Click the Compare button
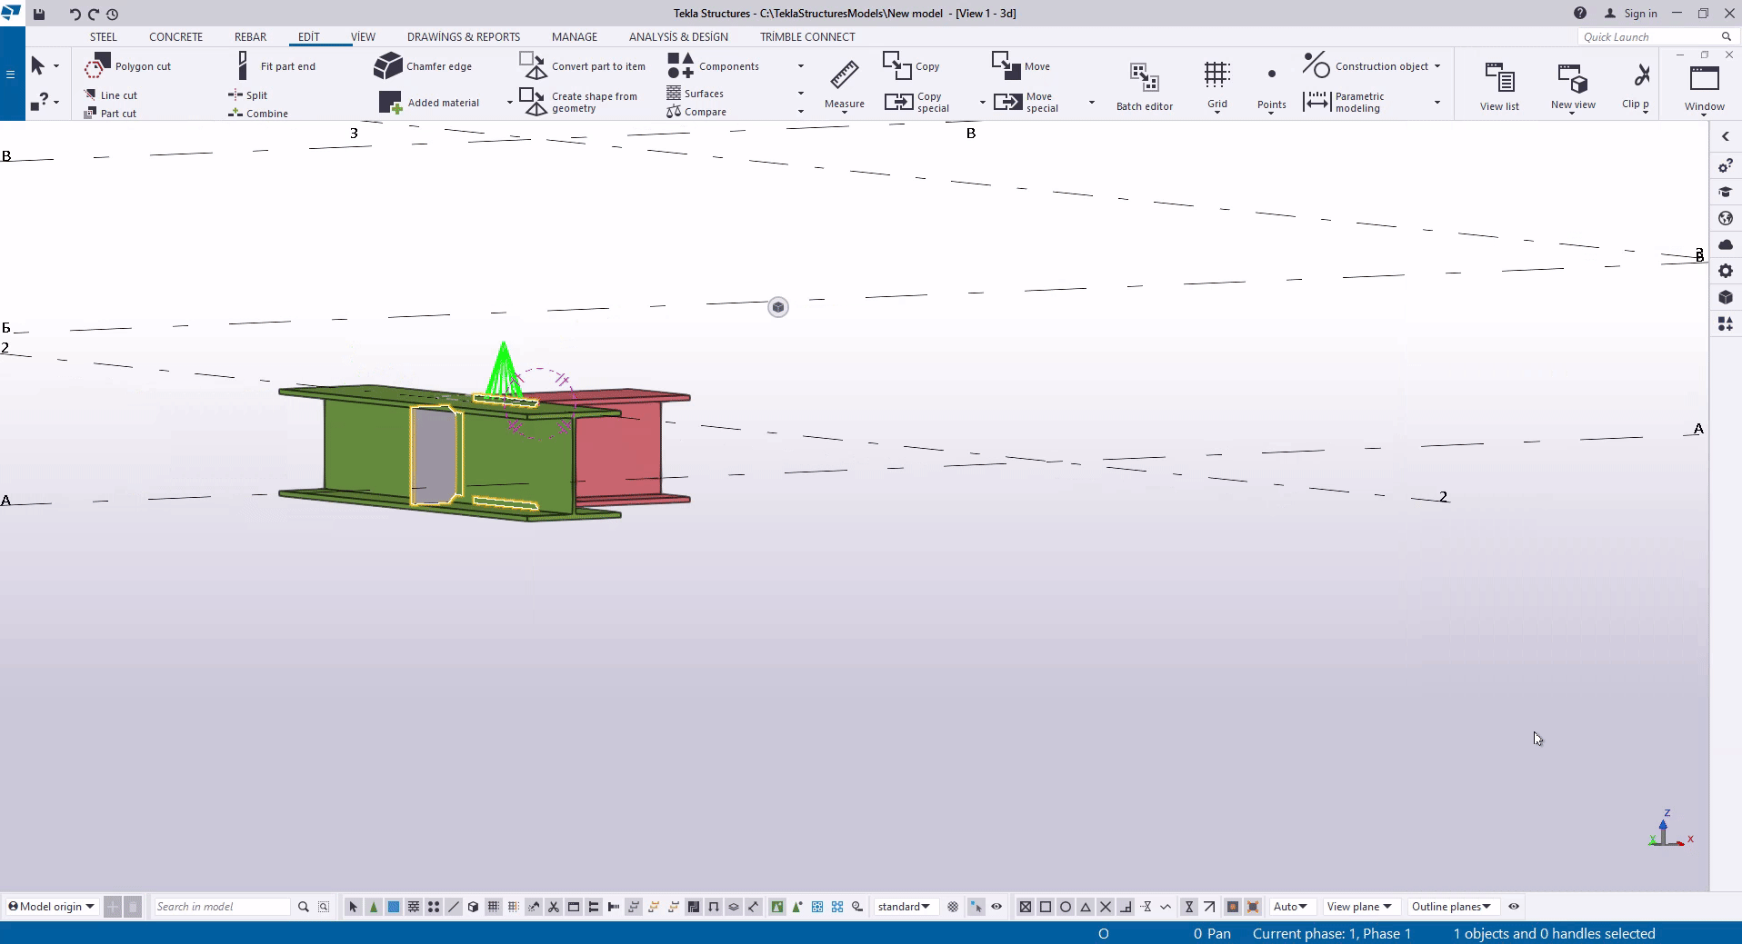 tap(696, 112)
